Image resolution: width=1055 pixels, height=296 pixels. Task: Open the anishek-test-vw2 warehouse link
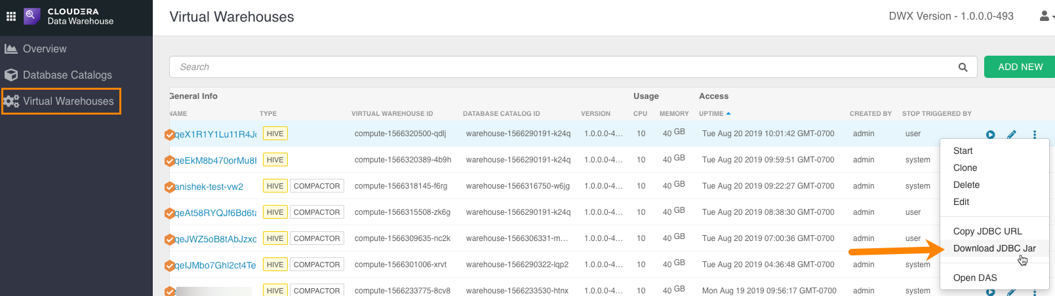tap(209, 187)
